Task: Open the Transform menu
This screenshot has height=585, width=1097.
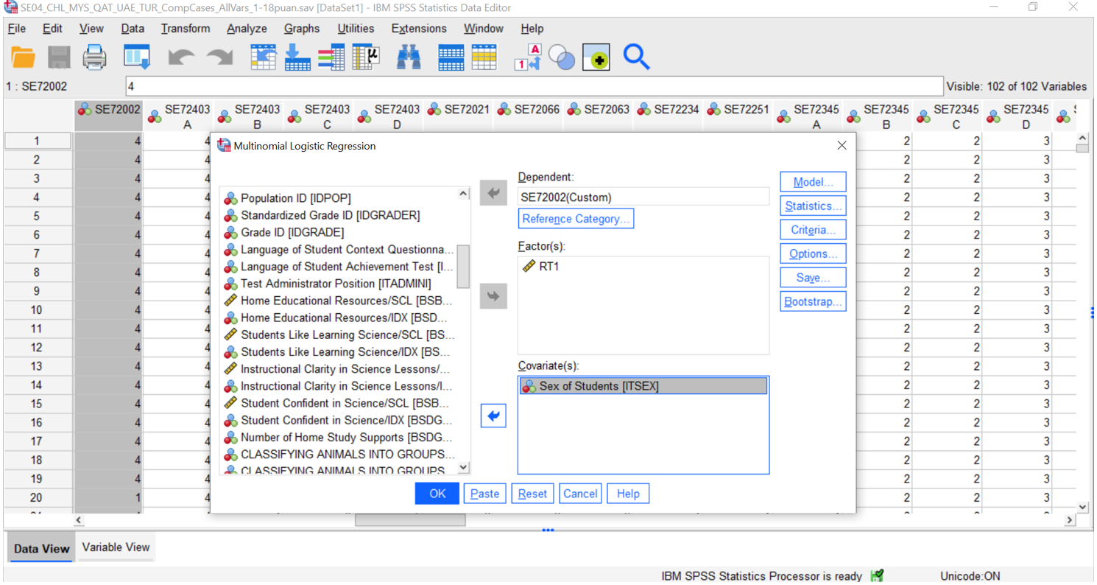Action: click(186, 29)
